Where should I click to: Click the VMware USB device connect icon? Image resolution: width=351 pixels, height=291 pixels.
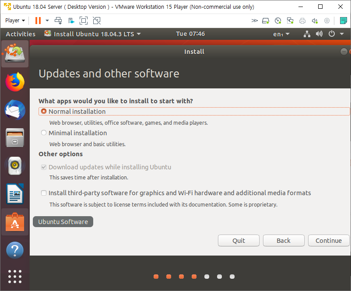point(71,21)
